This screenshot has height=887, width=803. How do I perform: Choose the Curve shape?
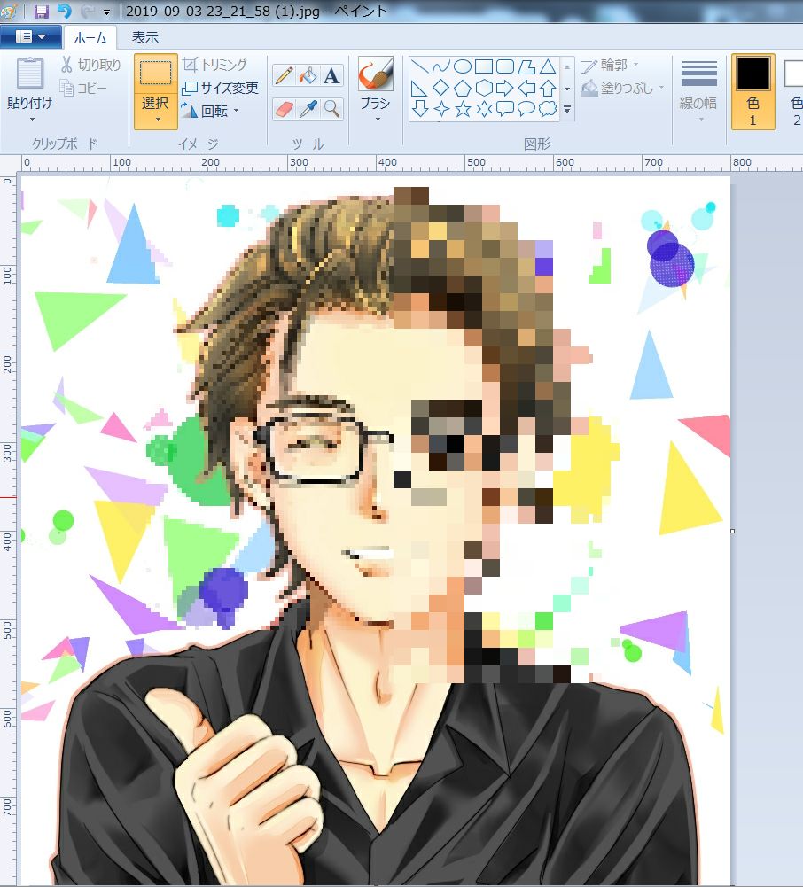(440, 66)
